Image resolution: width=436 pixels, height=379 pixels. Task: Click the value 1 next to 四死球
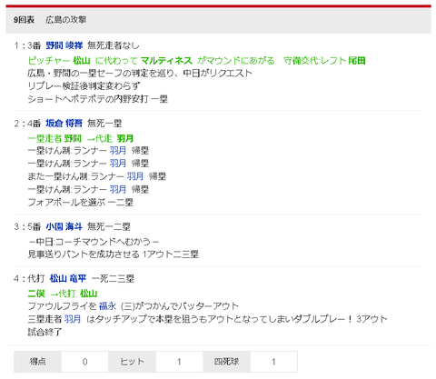[x=273, y=362]
